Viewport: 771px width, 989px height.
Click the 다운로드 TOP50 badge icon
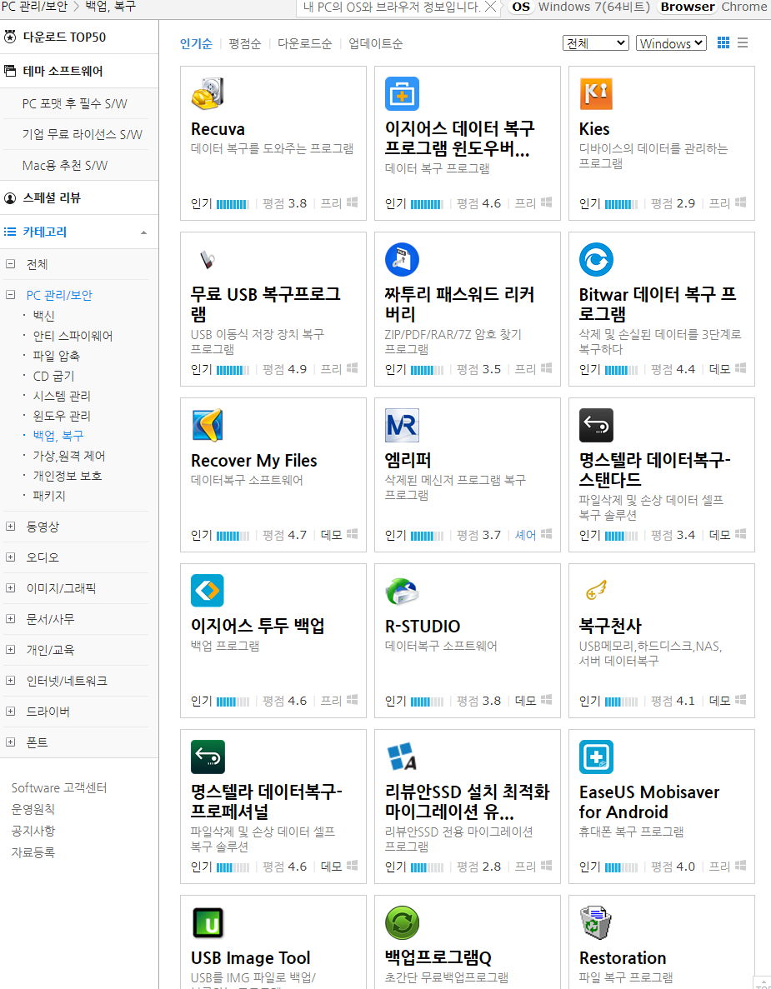(x=10, y=37)
